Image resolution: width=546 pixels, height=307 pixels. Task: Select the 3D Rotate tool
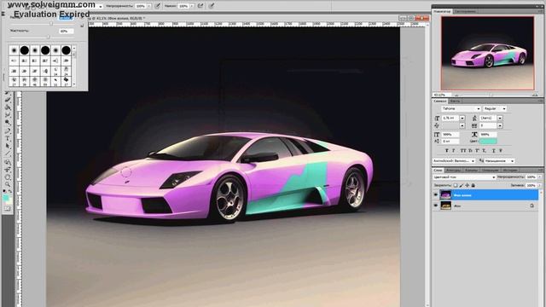tap(8, 162)
